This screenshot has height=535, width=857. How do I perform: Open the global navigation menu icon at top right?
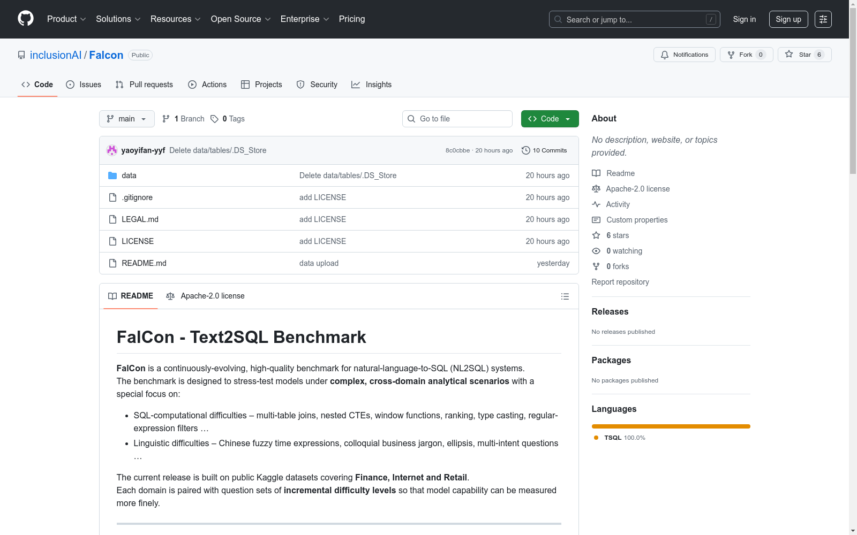823,19
